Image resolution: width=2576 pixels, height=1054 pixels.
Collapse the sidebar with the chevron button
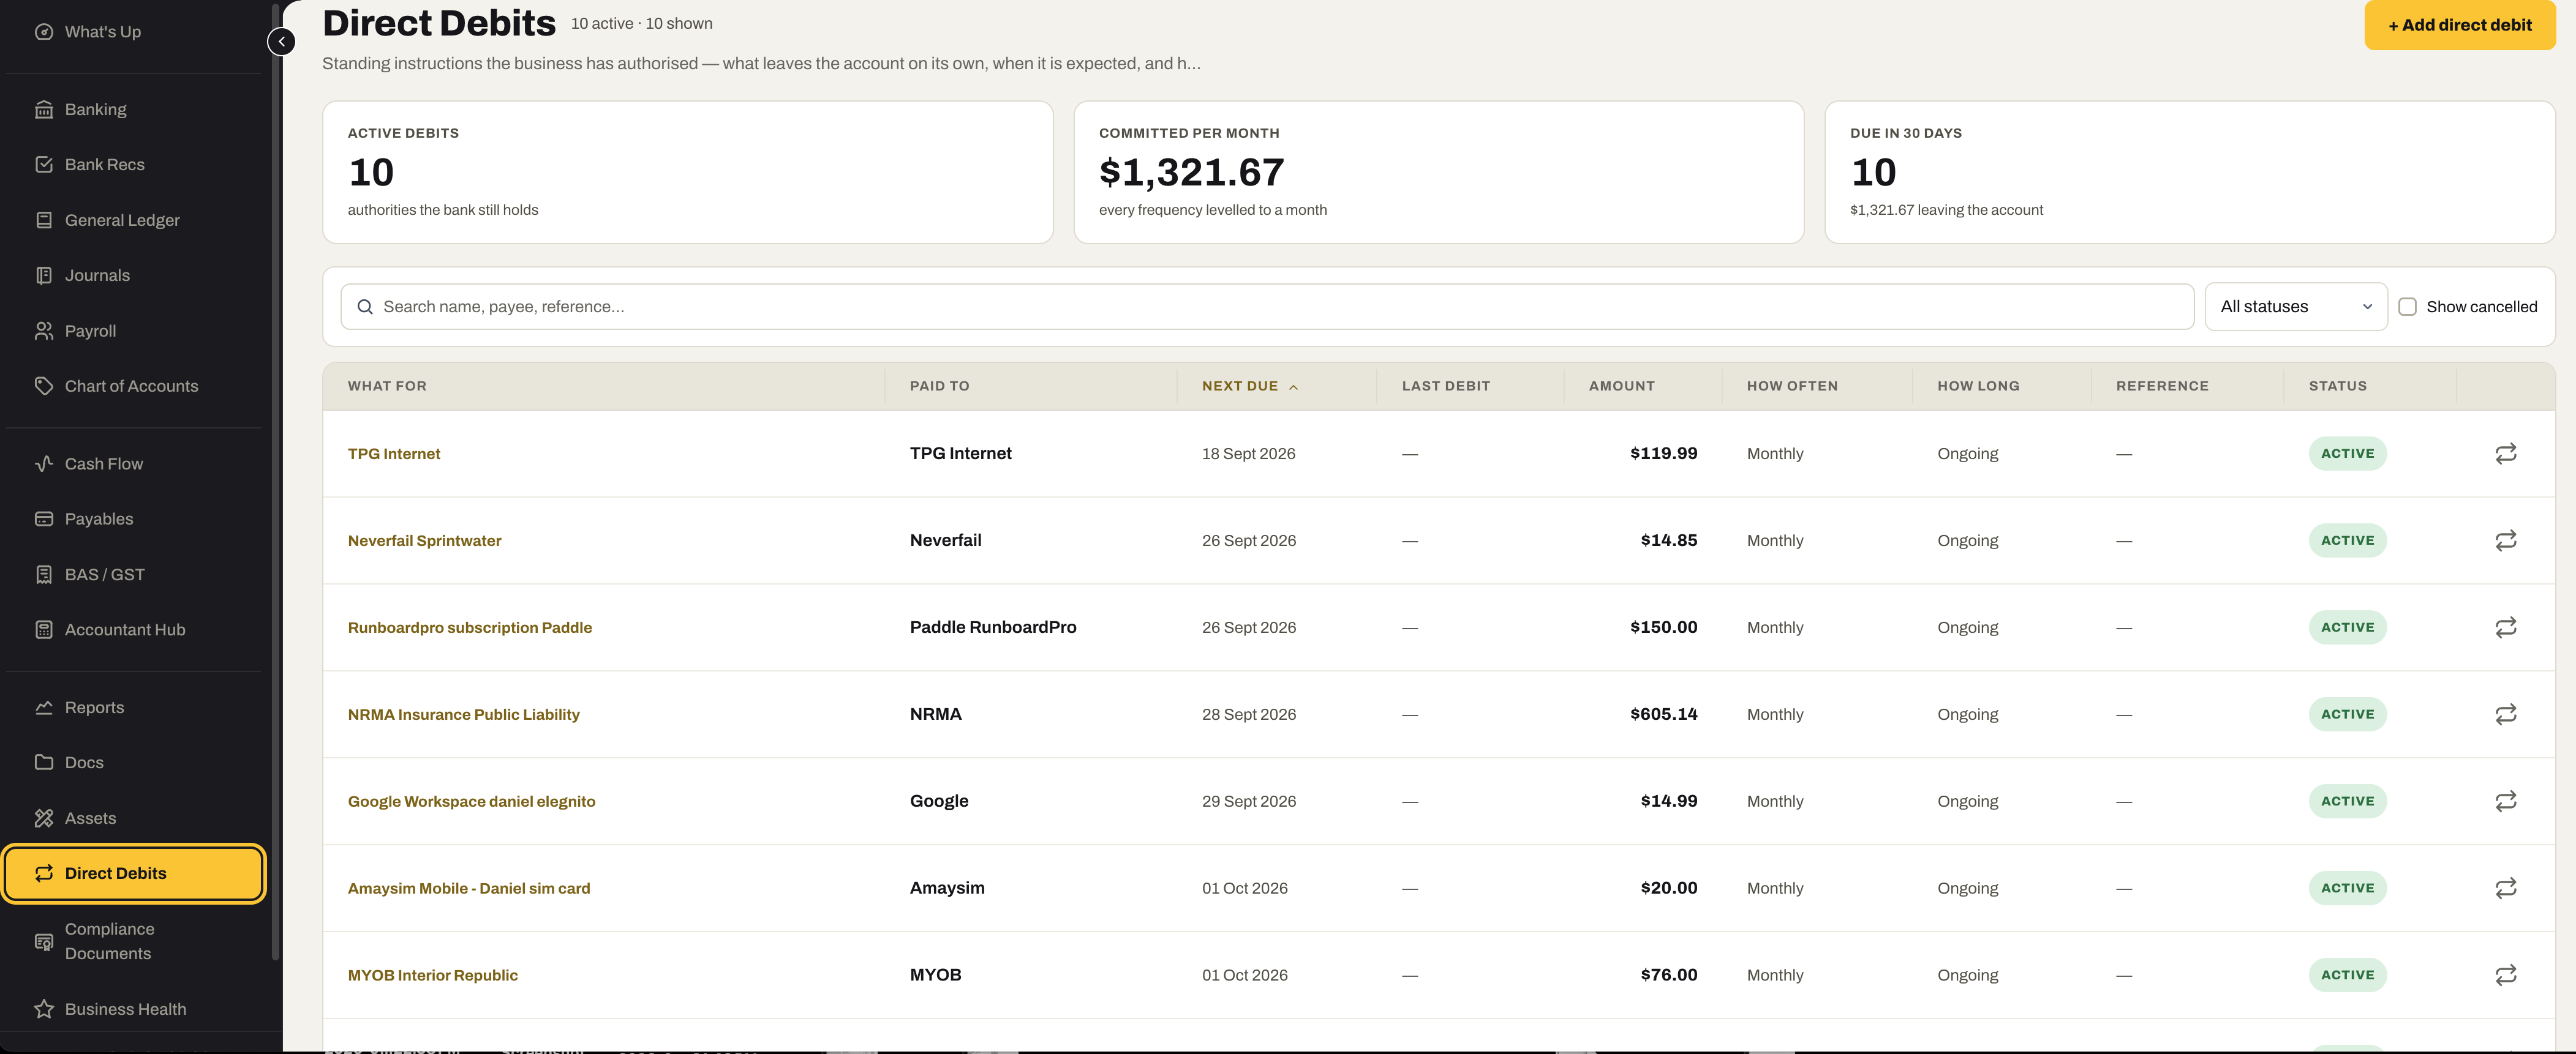pos(281,42)
